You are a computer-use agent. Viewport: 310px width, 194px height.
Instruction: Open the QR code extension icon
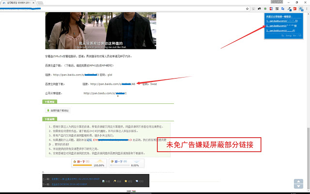tap(277, 9)
